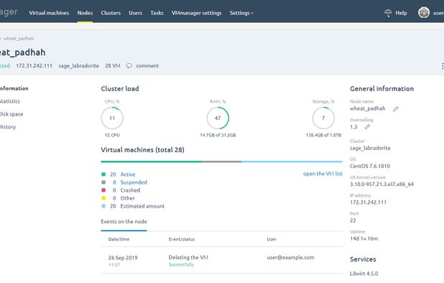The image size is (444, 283).
Task: Open the Tasks page
Action: [157, 13]
